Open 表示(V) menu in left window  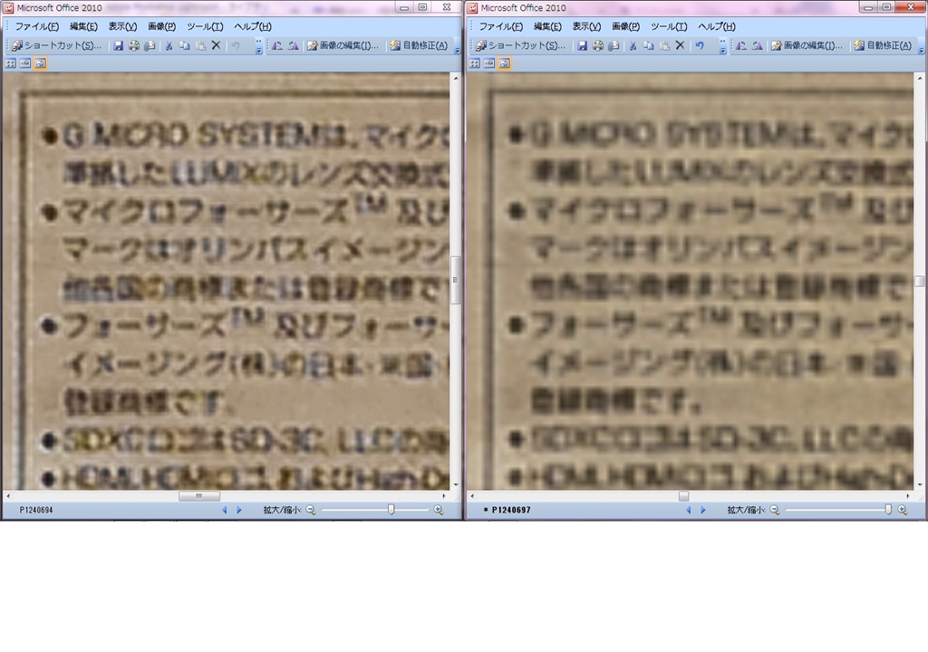(122, 26)
